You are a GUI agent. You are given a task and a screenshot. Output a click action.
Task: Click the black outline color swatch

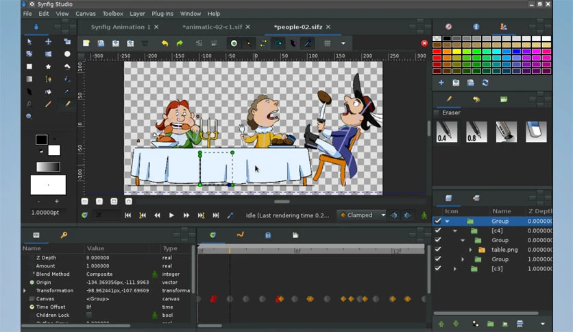click(x=41, y=139)
